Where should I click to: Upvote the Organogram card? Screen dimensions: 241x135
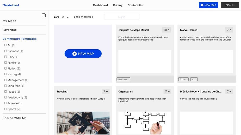(167, 91)
